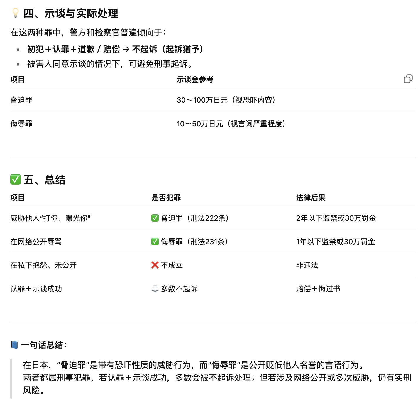This screenshot has height=404, width=420.
Task: Click the 四、示谈与实际处理 heading text
Action: (71, 13)
